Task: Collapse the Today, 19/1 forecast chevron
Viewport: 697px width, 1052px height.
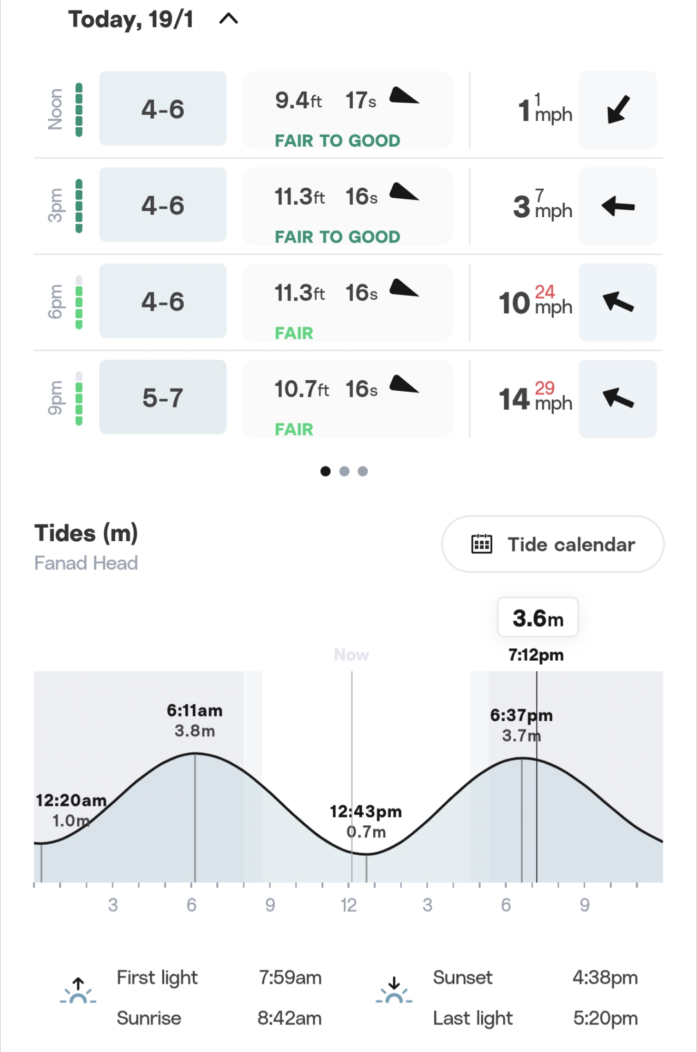Action: click(228, 19)
